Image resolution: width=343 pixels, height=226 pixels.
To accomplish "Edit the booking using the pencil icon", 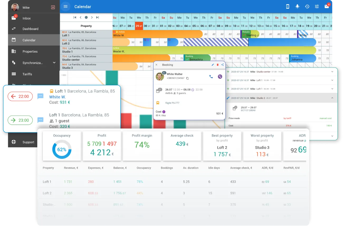I will [213, 65].
